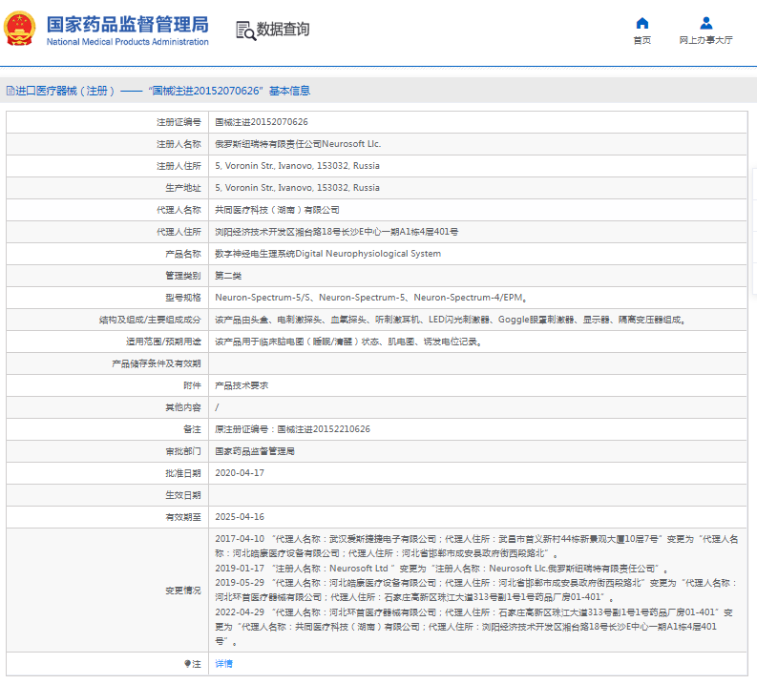Screen dimensions: 757x684
Task: Click the 2022-04-29 change record entry
Action: pos(474,627)
